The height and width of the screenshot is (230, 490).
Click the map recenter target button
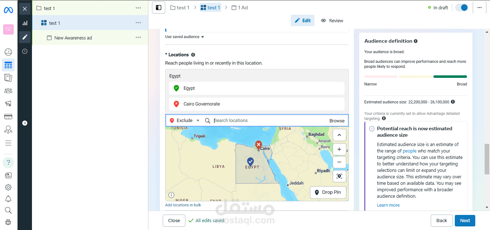pos(339,176)
